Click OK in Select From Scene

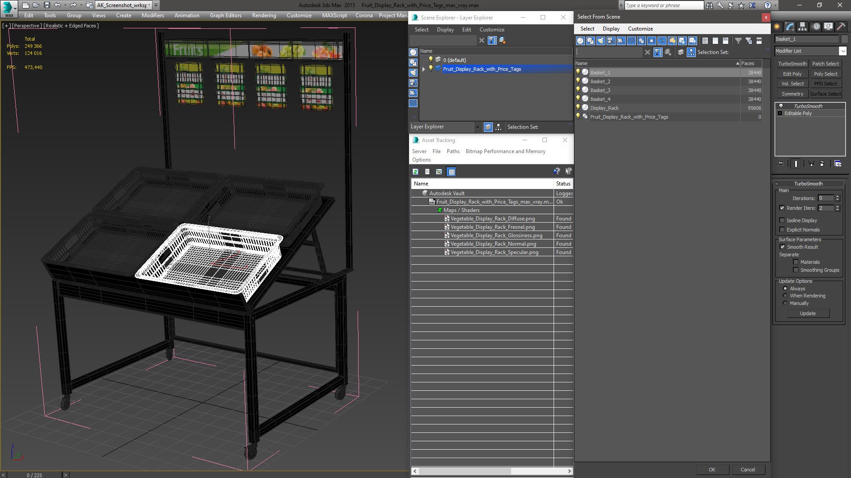coord(712,470)
